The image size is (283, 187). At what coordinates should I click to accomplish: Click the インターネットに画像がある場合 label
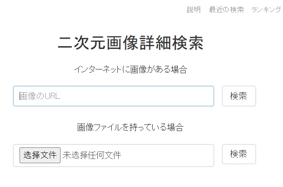pos(130,69)
